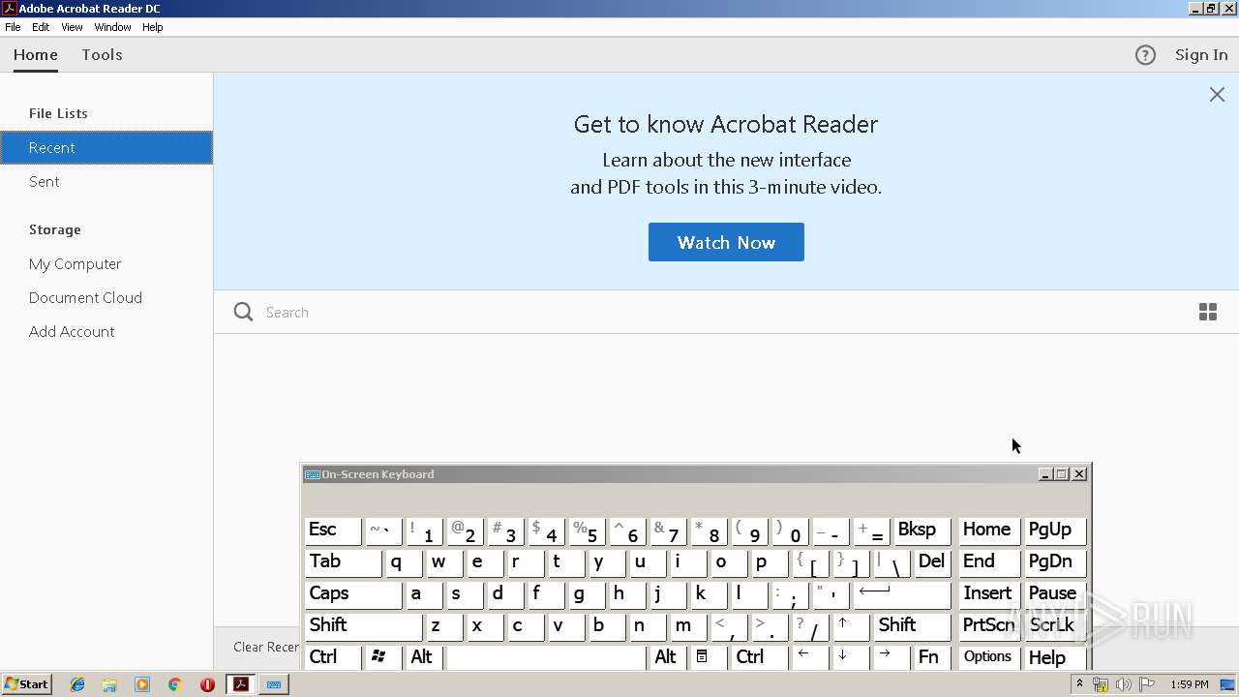Select Recent file list
Viewport: 1239px width, 697px height.
(106, 147)
